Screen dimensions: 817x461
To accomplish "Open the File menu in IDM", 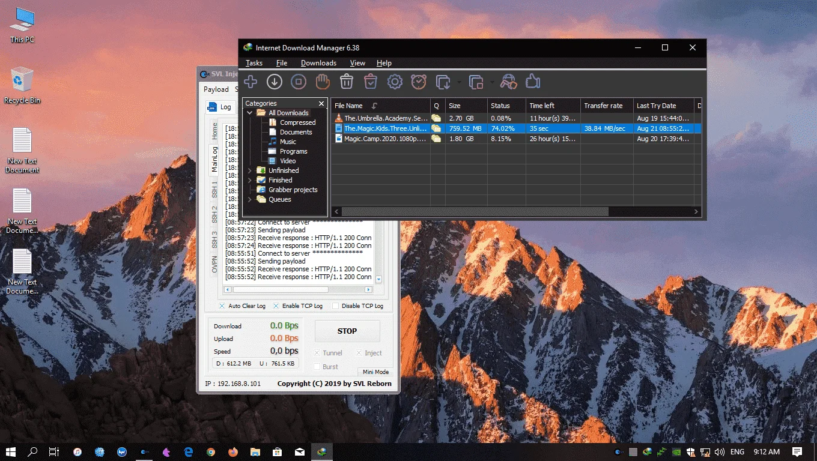I will 282,63.
